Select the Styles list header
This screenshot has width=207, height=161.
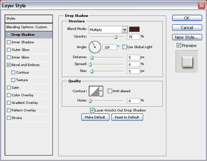point(29,19)
